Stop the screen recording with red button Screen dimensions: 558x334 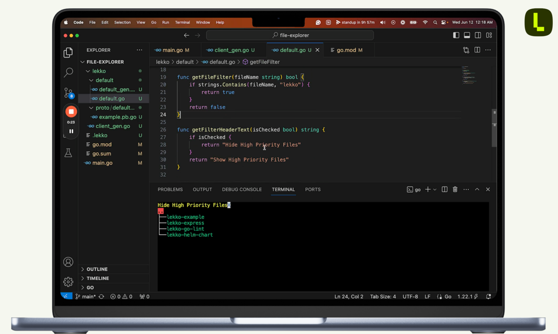71,112
